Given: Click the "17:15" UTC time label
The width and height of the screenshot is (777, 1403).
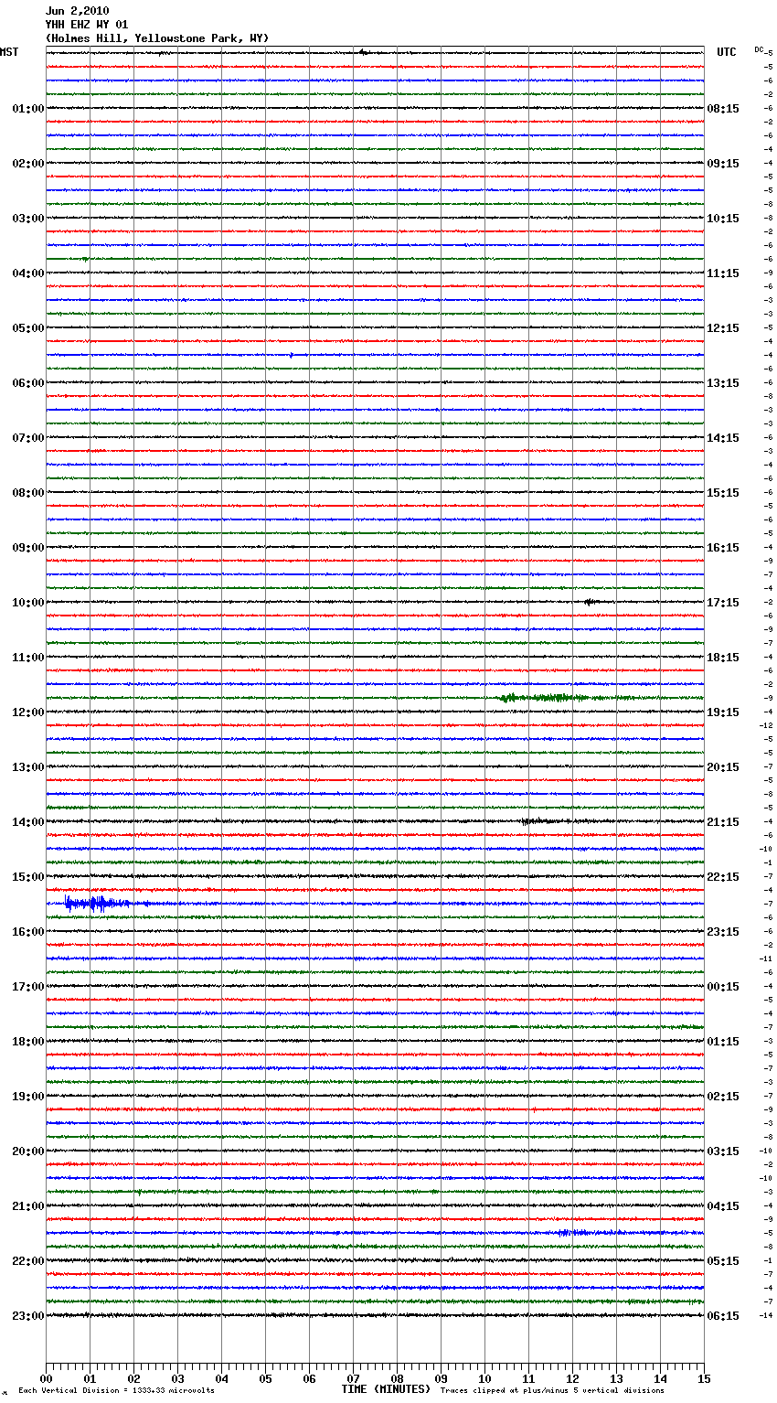Looking at the screenshot, I should point(723,603).
